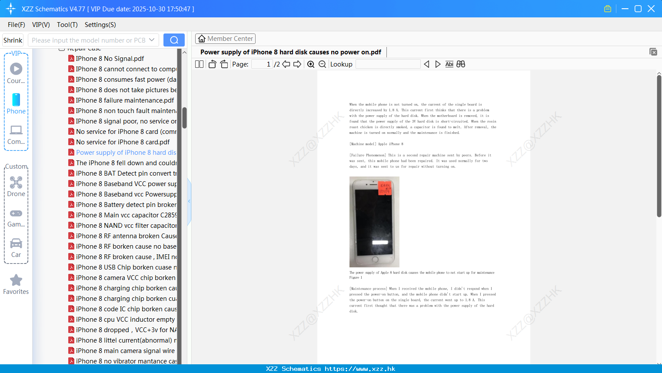Screen dimensions: 662x373
Task: Rotate page clockwise
Action: click(224, 64)
